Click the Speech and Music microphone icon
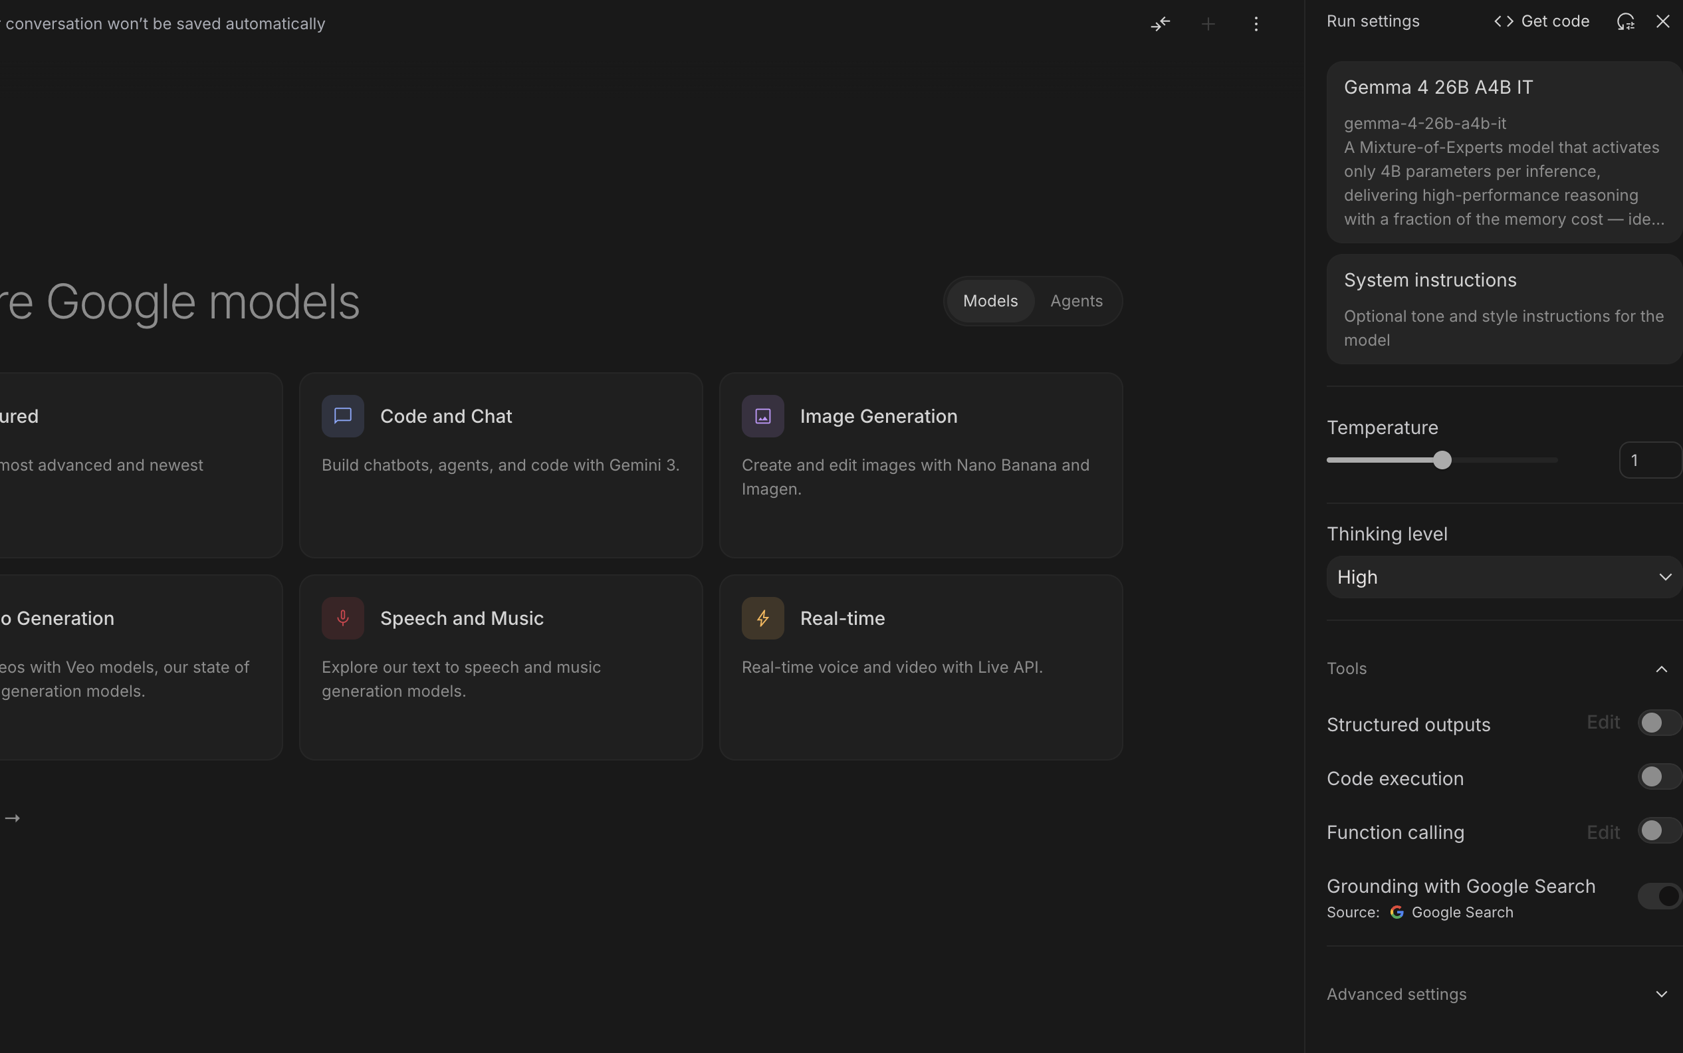1683x1053 pixels. click(342, 618)
